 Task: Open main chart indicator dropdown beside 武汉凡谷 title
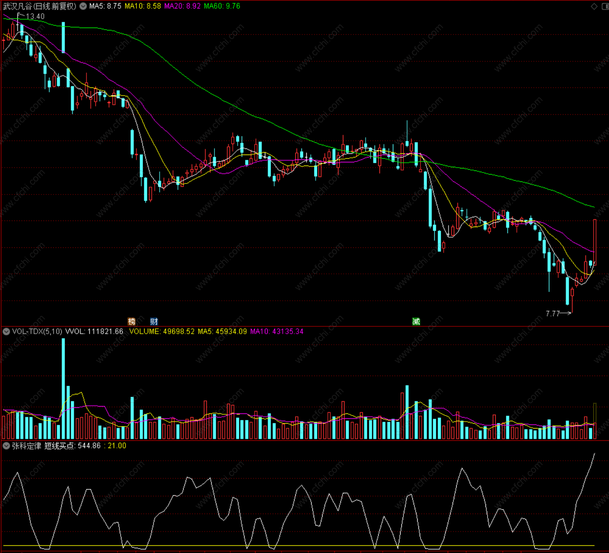point(83,6)
